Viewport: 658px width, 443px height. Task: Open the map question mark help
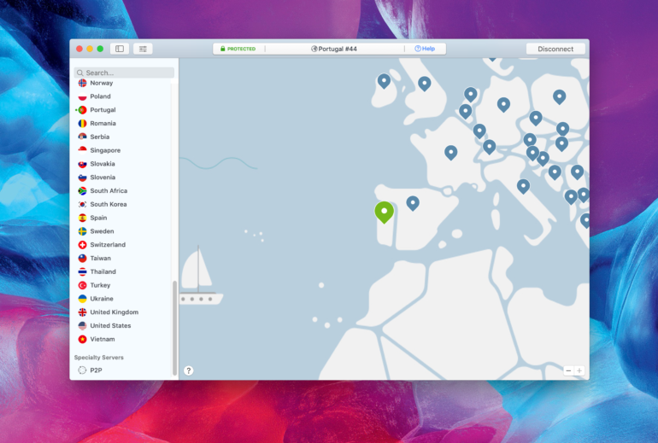(x=188, y=370)
